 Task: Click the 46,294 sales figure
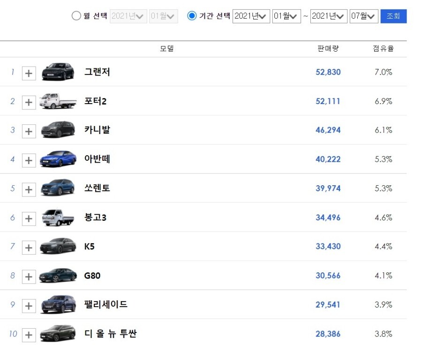[328, 130]
